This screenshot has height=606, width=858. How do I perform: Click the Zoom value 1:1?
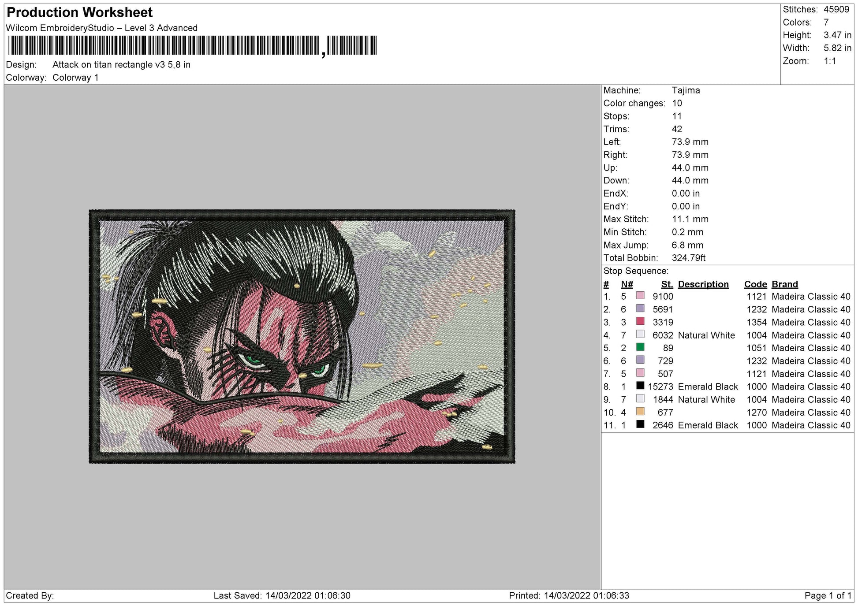pos(830,61)
